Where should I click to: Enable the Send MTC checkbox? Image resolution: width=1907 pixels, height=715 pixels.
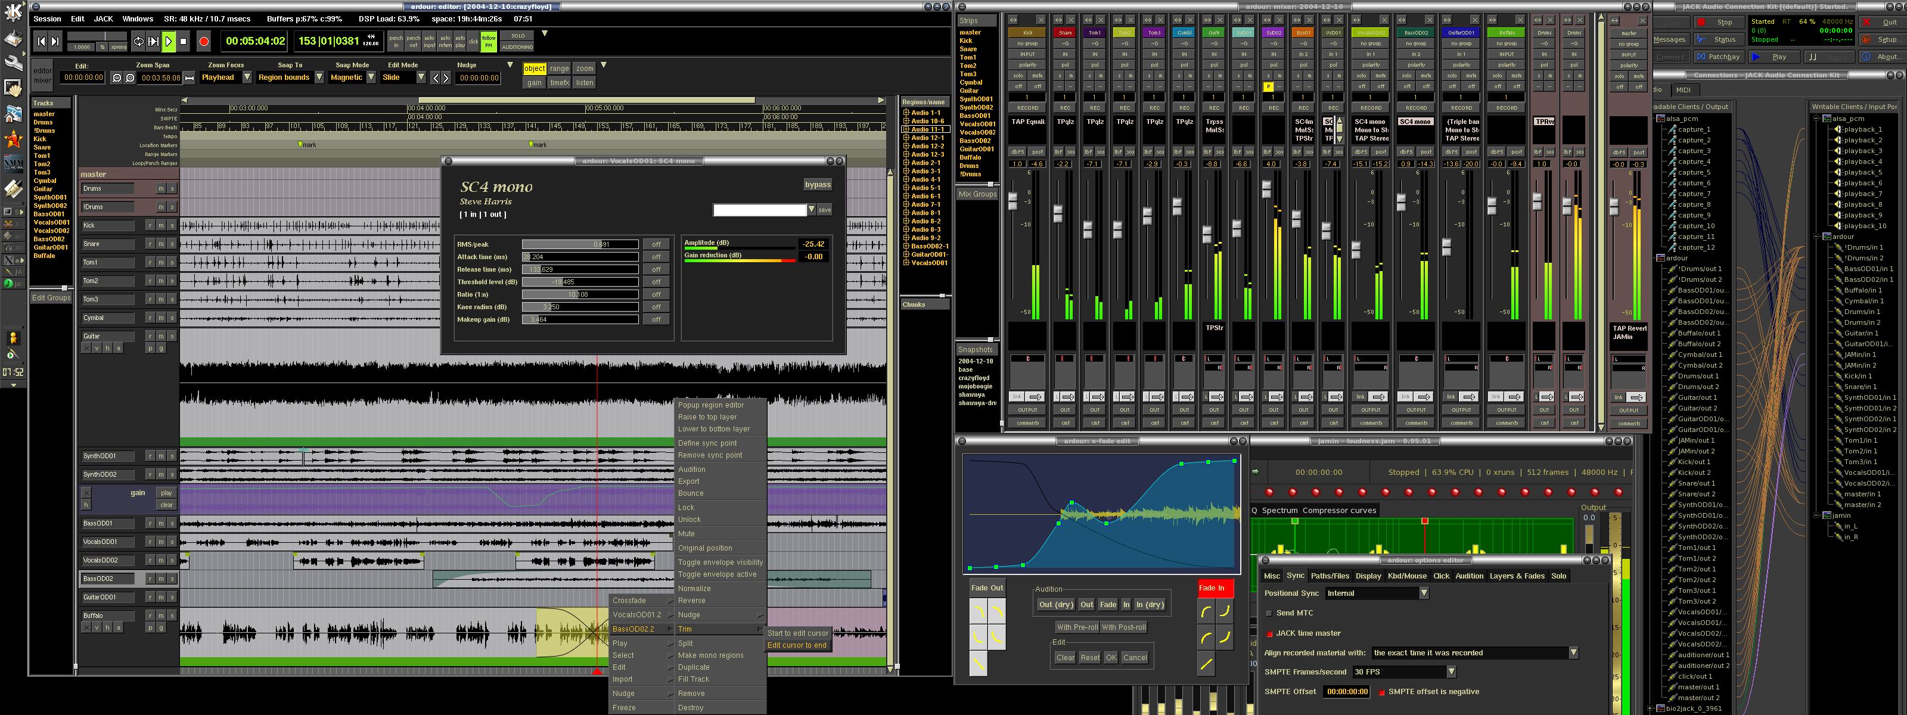tap(1269, 613)
